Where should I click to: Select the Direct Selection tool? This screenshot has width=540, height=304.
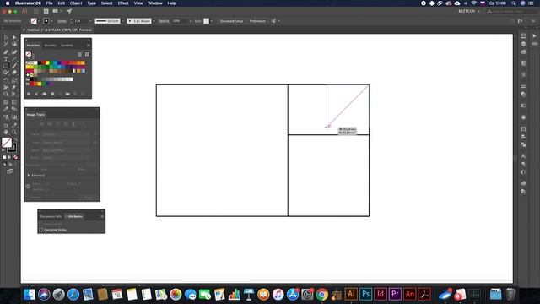(14, 37)
